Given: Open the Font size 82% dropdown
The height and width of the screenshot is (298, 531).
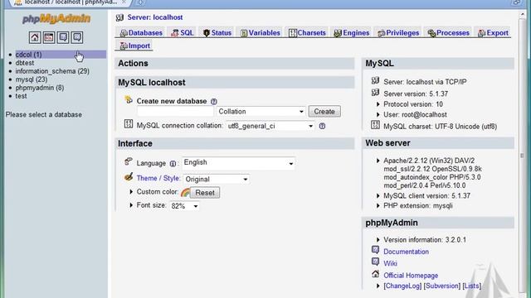Looking at the screenshot, I should (x=184, y=206).
